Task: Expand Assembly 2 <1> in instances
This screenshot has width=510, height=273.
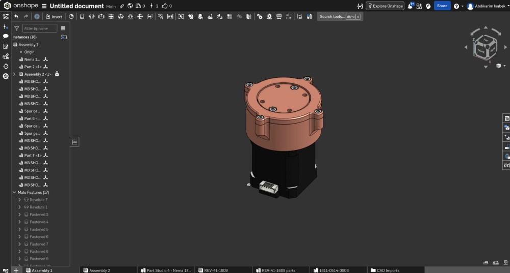Action: pyautogui.click(x=14, y=74)
